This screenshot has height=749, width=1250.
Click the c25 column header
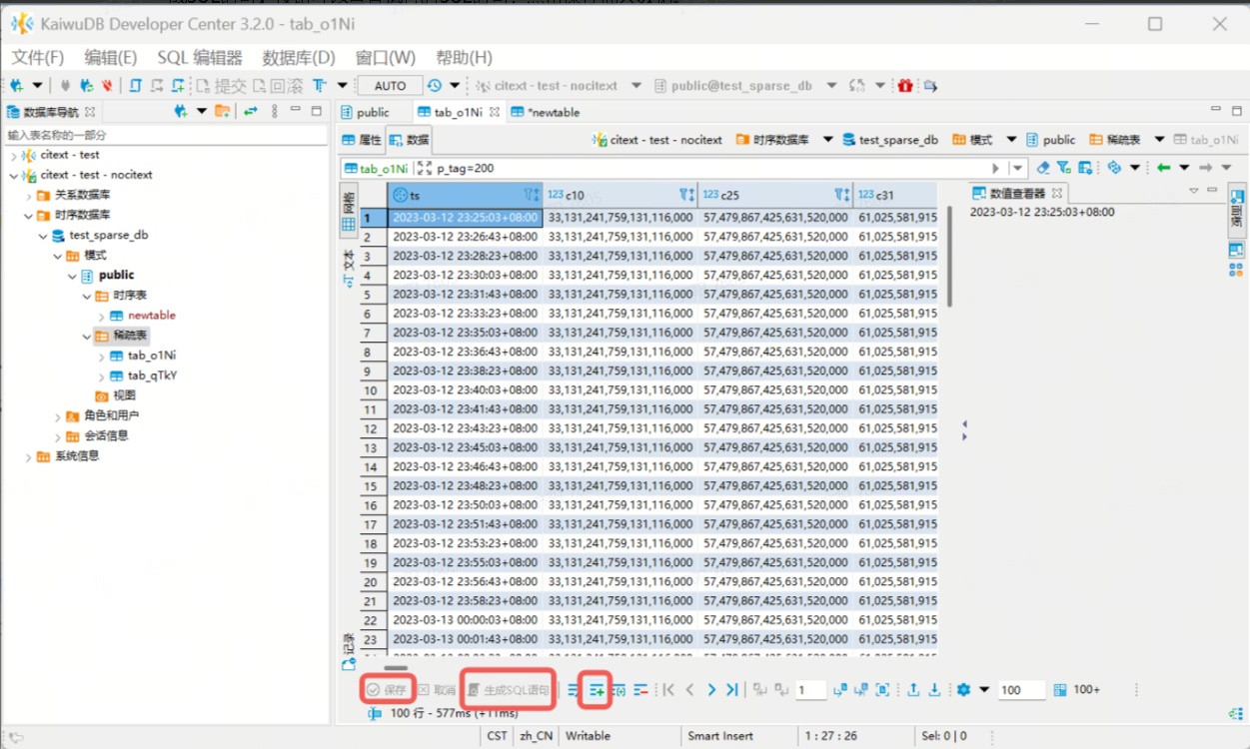pyautogui.click(x=774, y=196)
